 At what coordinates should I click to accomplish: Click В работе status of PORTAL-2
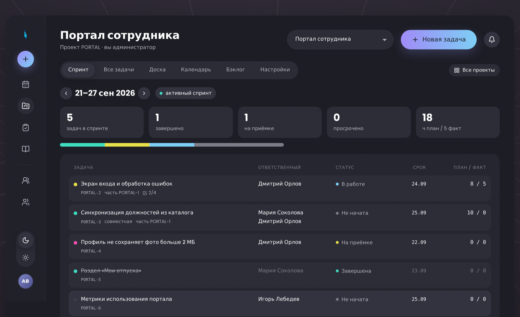[x=350, y=184]
